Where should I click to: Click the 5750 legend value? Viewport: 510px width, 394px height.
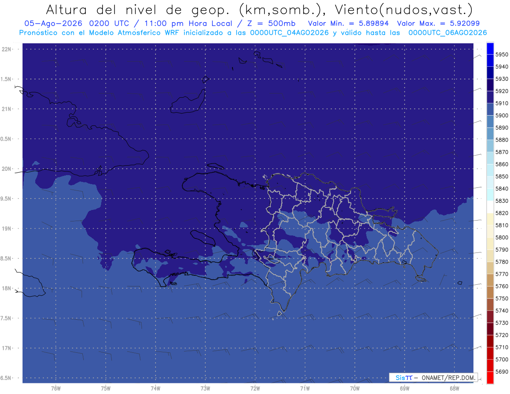[502, 298]
